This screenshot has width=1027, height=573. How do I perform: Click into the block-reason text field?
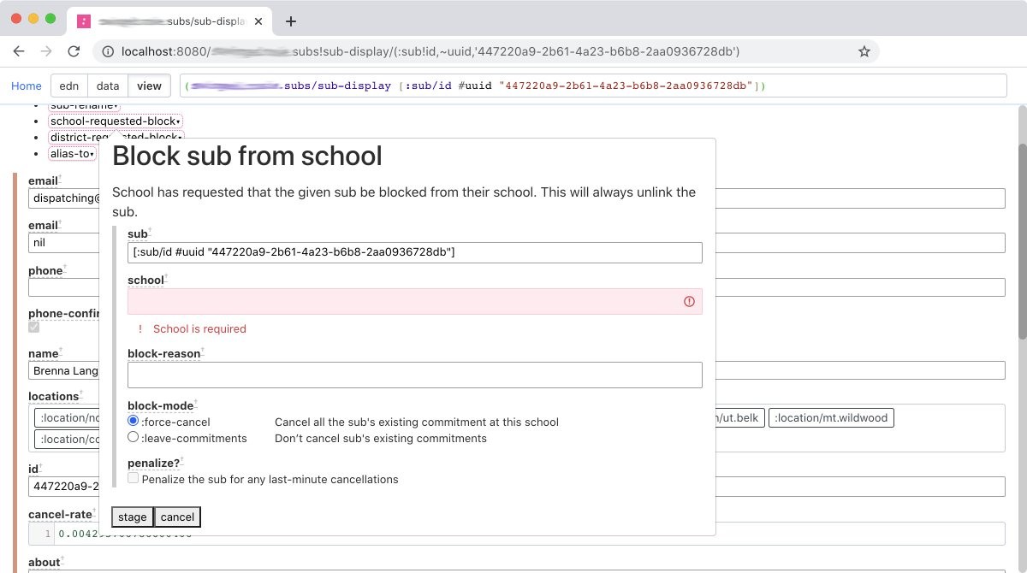(x=414, y=375)
